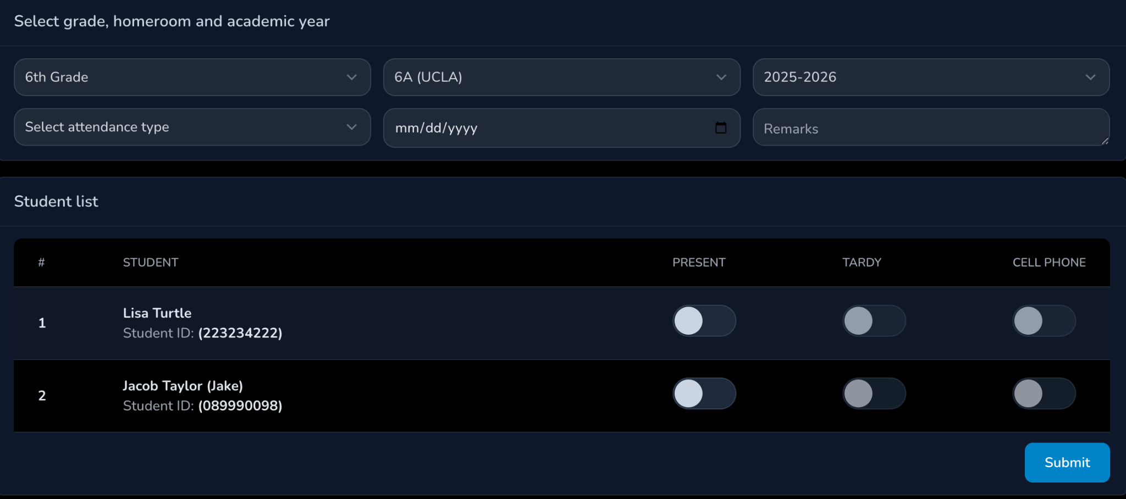
Task: Toggle Tardy switch for Lisa Turtle
Action: click(x=874, y=321)
